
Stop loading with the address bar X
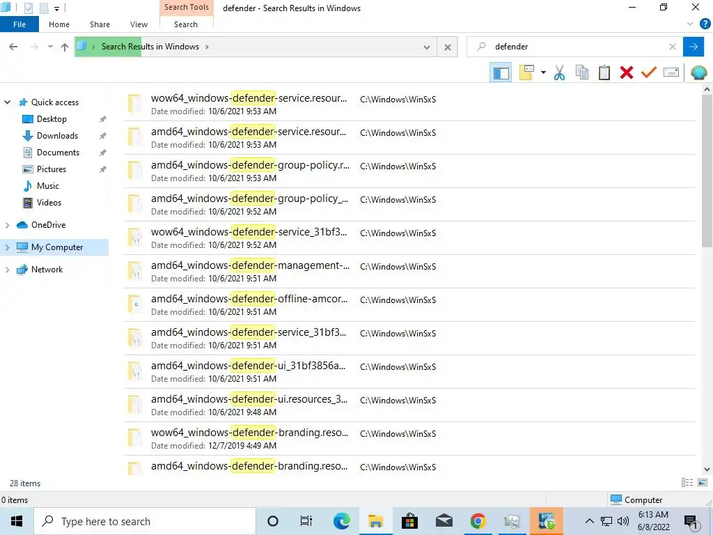[x=448, y=47]
